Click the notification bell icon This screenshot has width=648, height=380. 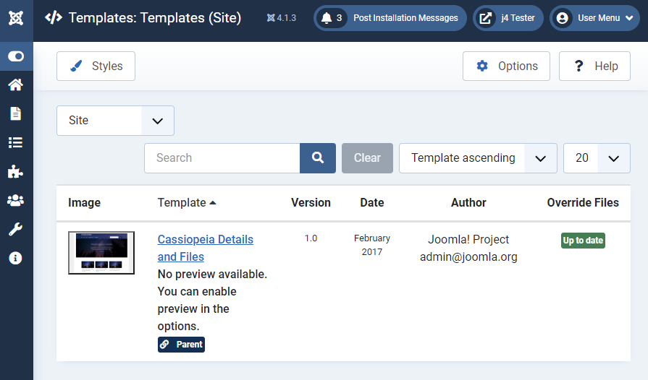[327, 18]
